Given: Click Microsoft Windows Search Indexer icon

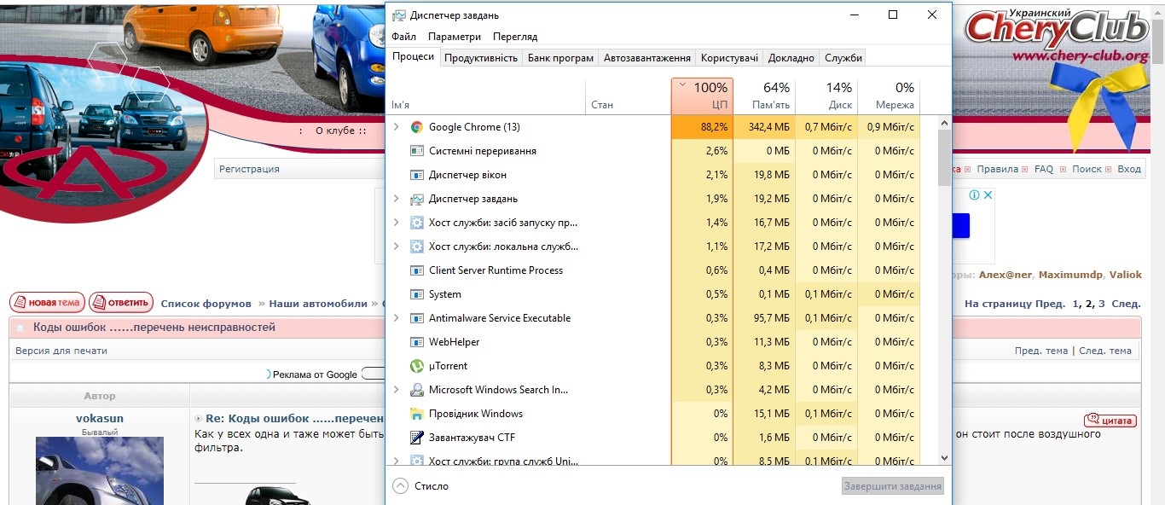Looking at the screenshot, I should click(416, 390).
